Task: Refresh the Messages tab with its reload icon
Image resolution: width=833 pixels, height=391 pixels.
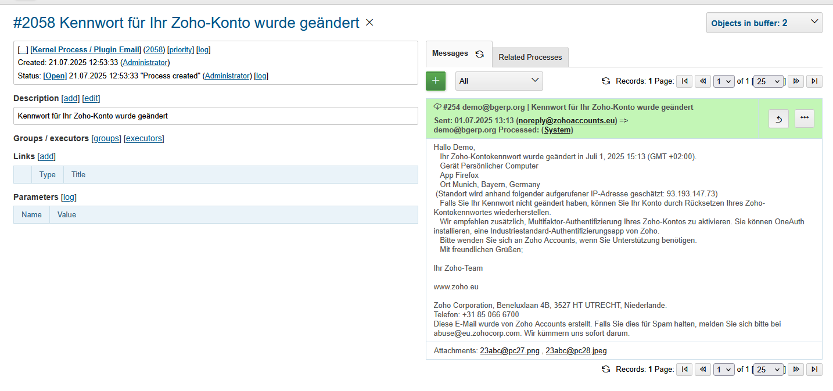Action: point(479,54)
